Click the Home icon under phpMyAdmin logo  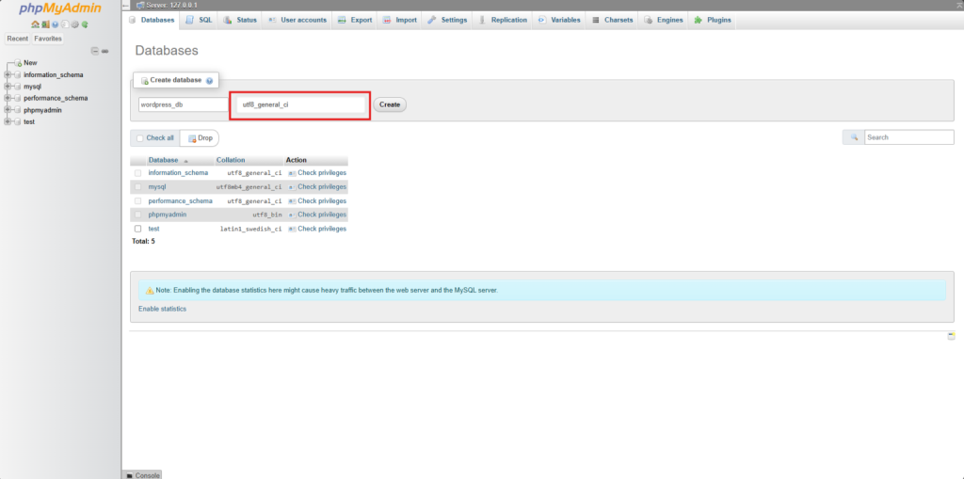pos(35,24)
